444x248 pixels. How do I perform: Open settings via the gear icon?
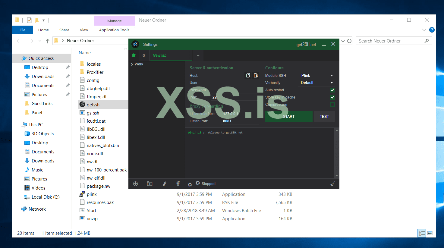tap(190, 184)
